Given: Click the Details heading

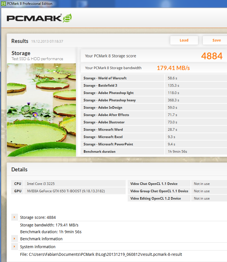Looking at the screenshot, I should (x=19, y=169).
